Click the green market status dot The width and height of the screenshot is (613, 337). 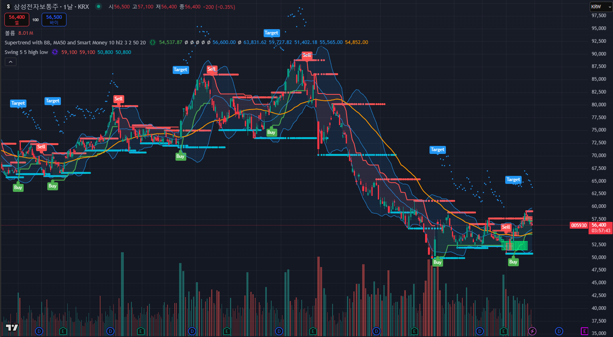(x=98, y=7)
